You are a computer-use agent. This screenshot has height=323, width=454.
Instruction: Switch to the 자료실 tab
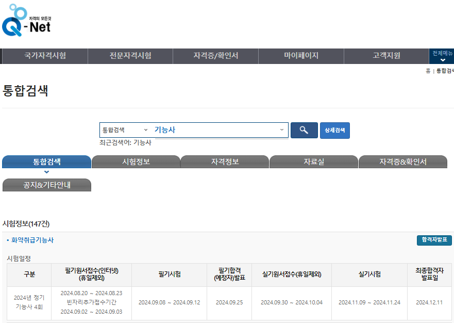pyautogui.click(x=314, y=162)
